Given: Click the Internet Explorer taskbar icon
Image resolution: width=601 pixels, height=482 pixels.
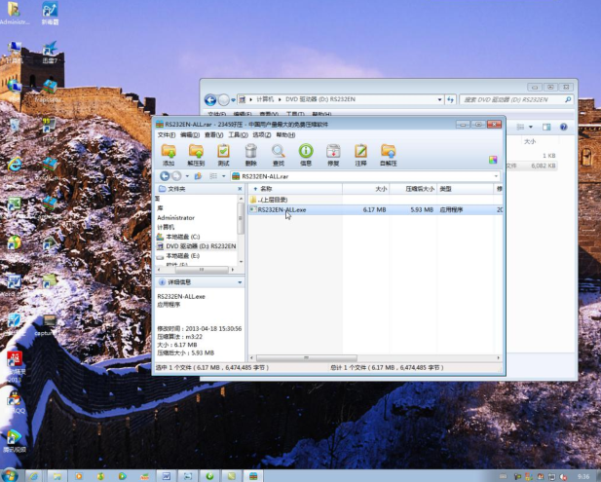Looking at the screenshot, I should click(34, 476).
